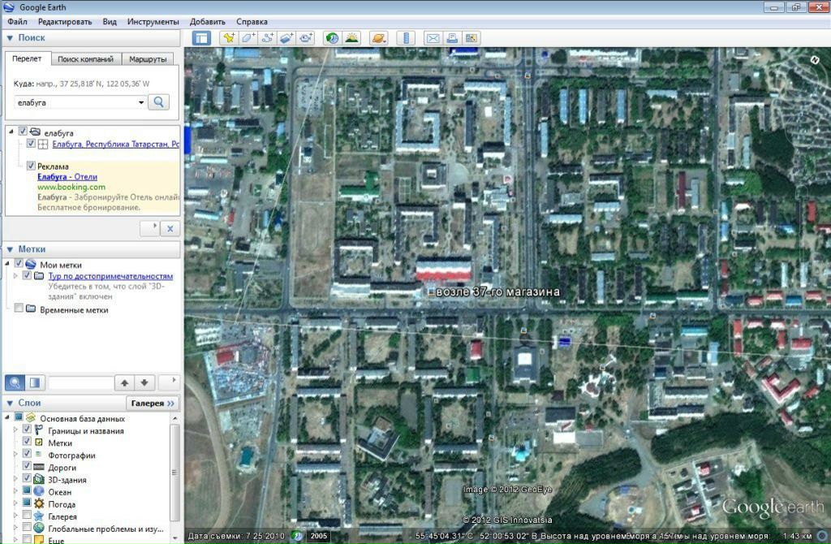
Task: Hide the sidebar using the toolbar icon
Action: 201,38
